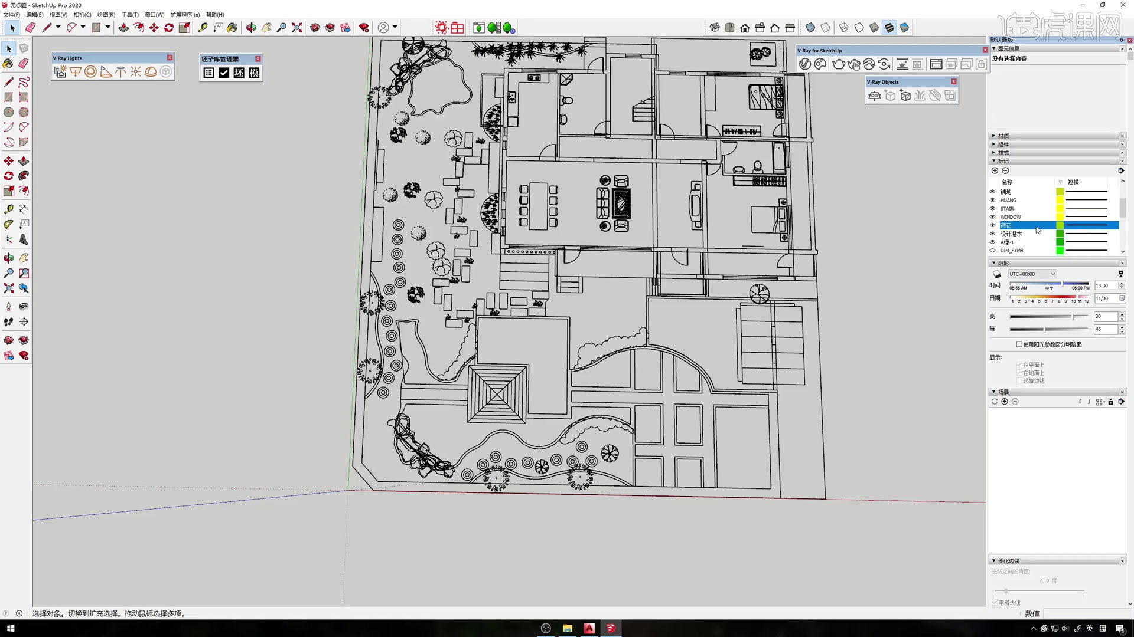Hide the 铺地 tag via eye icon
1134x637 pixels.
(x=992, y=192)
